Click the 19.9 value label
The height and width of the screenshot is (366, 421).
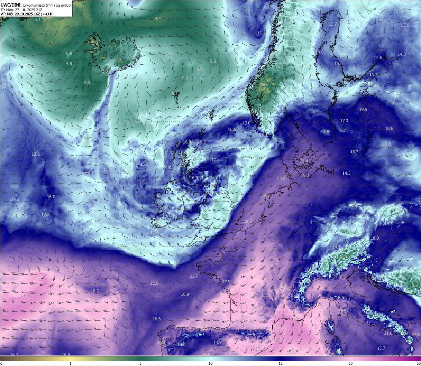click(x=363, y=110)
